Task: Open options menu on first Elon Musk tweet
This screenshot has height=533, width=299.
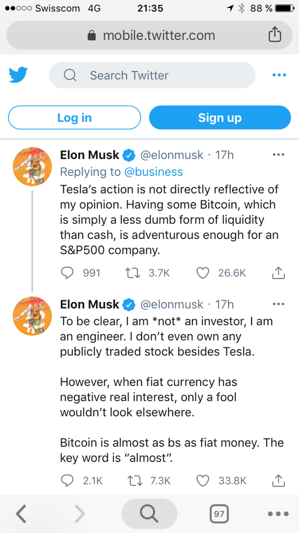Action: (278, 155)
